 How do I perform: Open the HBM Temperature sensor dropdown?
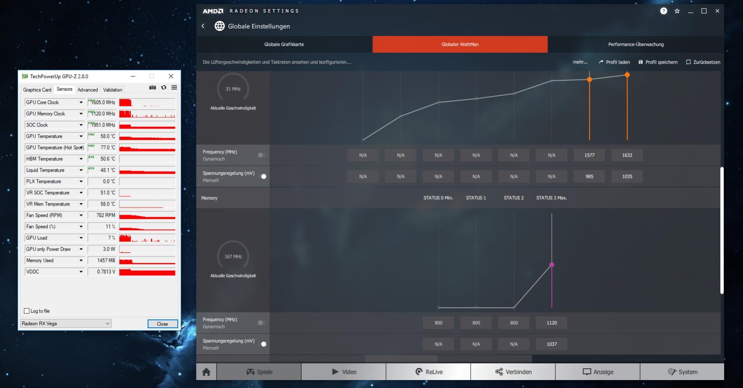click(x=81, y=159)
